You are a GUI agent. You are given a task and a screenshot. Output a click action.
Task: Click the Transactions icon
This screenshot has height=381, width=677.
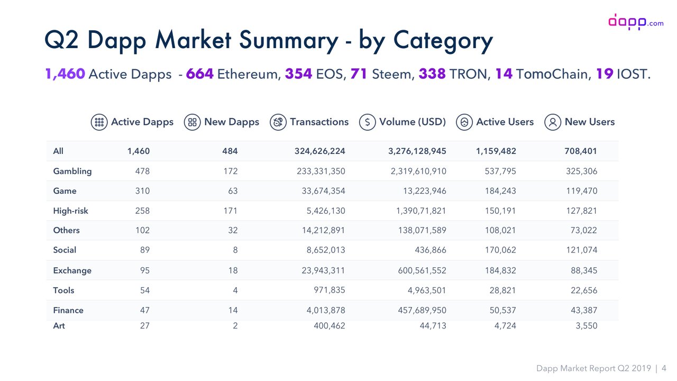278,122
